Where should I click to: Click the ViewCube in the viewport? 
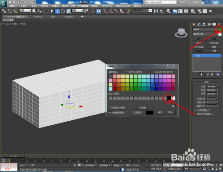[181, 33]
